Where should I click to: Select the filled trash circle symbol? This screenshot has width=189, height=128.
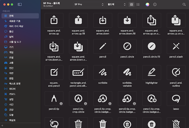(152, 123)
